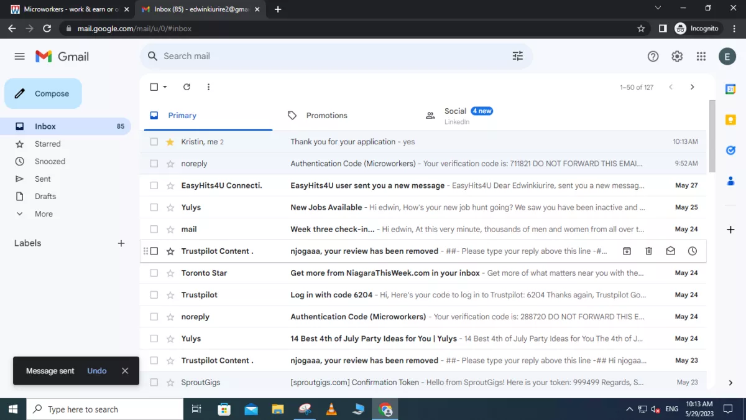Open email Week three check-in
The image size is (746, 420).
[423, 229]
